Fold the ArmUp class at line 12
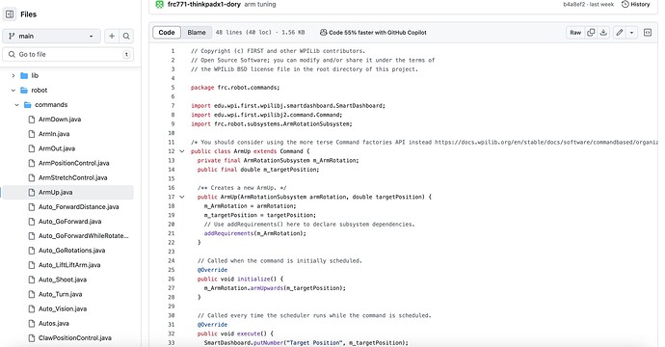 [x=182, y=151]
